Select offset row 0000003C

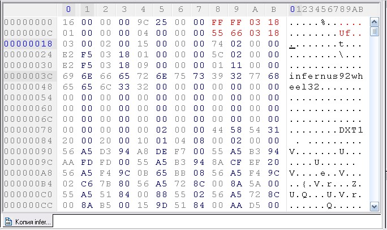coord(28,76)
